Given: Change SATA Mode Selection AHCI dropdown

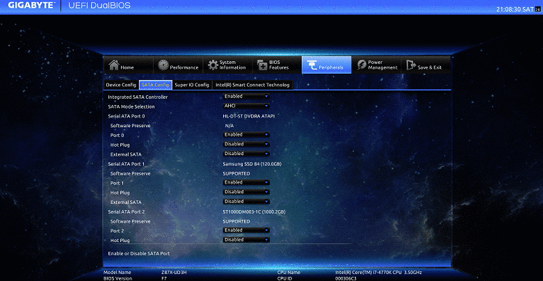Looking at the screenshot, I should click(246, 106).
